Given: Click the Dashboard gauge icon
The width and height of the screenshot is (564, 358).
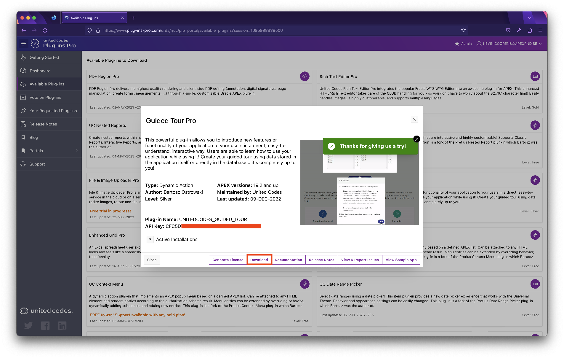Looking at the screenshot, I should pyautogui.click(x=23, y=71).
